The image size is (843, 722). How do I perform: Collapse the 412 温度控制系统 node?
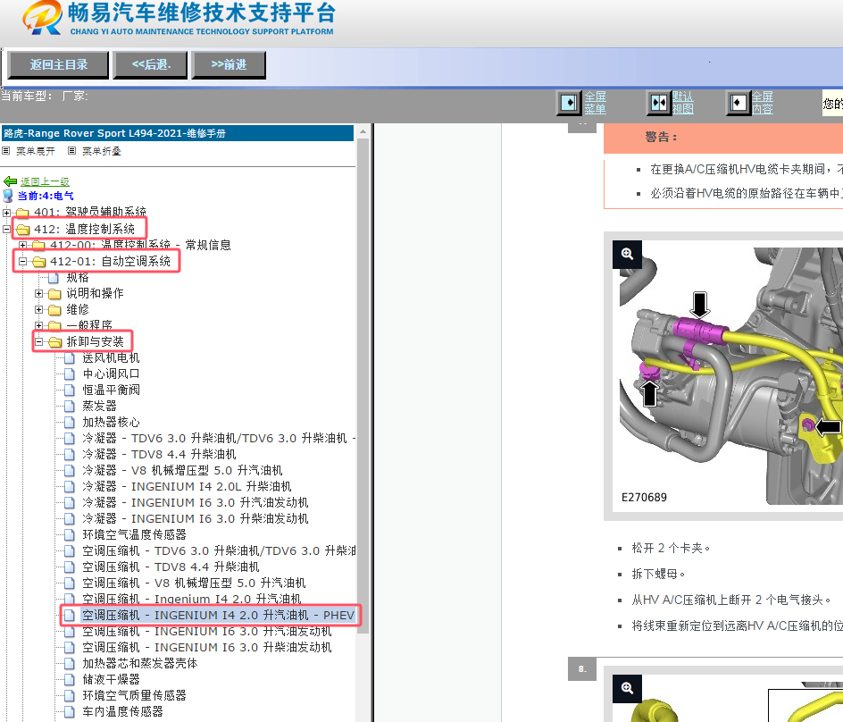pos(6,229)
